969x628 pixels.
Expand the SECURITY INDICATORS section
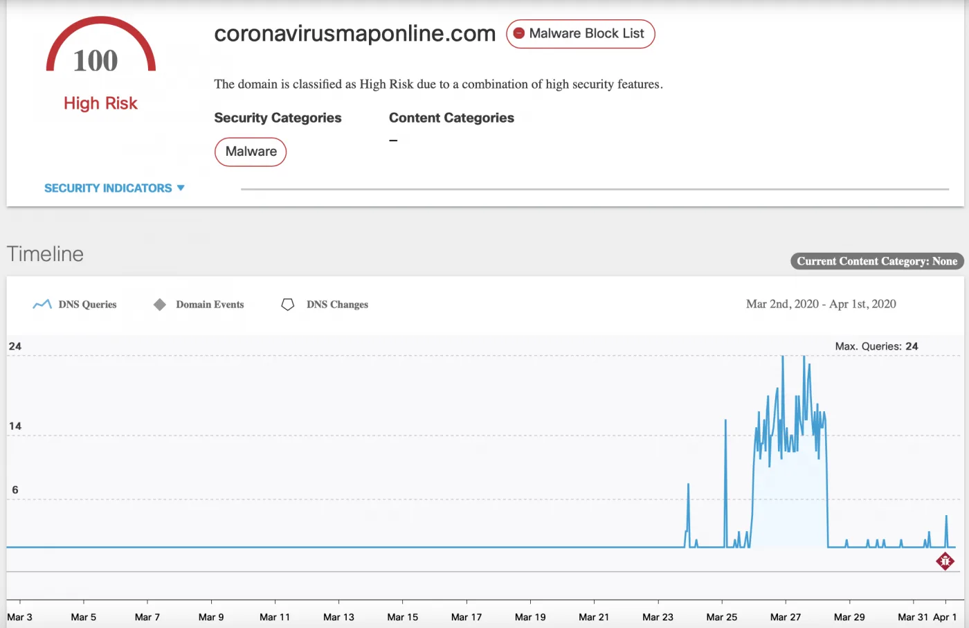coord(114,188)
